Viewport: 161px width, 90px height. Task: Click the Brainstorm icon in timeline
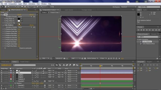pos(74,65)
